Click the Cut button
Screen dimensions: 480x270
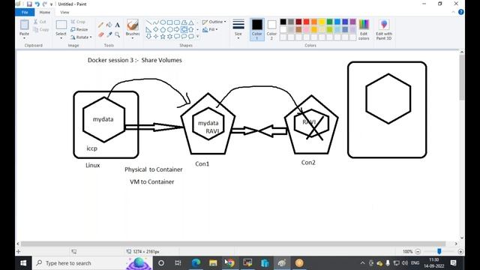[x=40, y=22]
